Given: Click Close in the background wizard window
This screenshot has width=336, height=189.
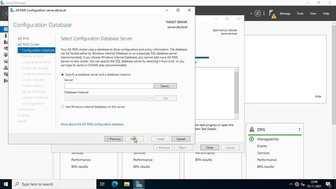Looking at the screenshot, I should pos(209,148).
